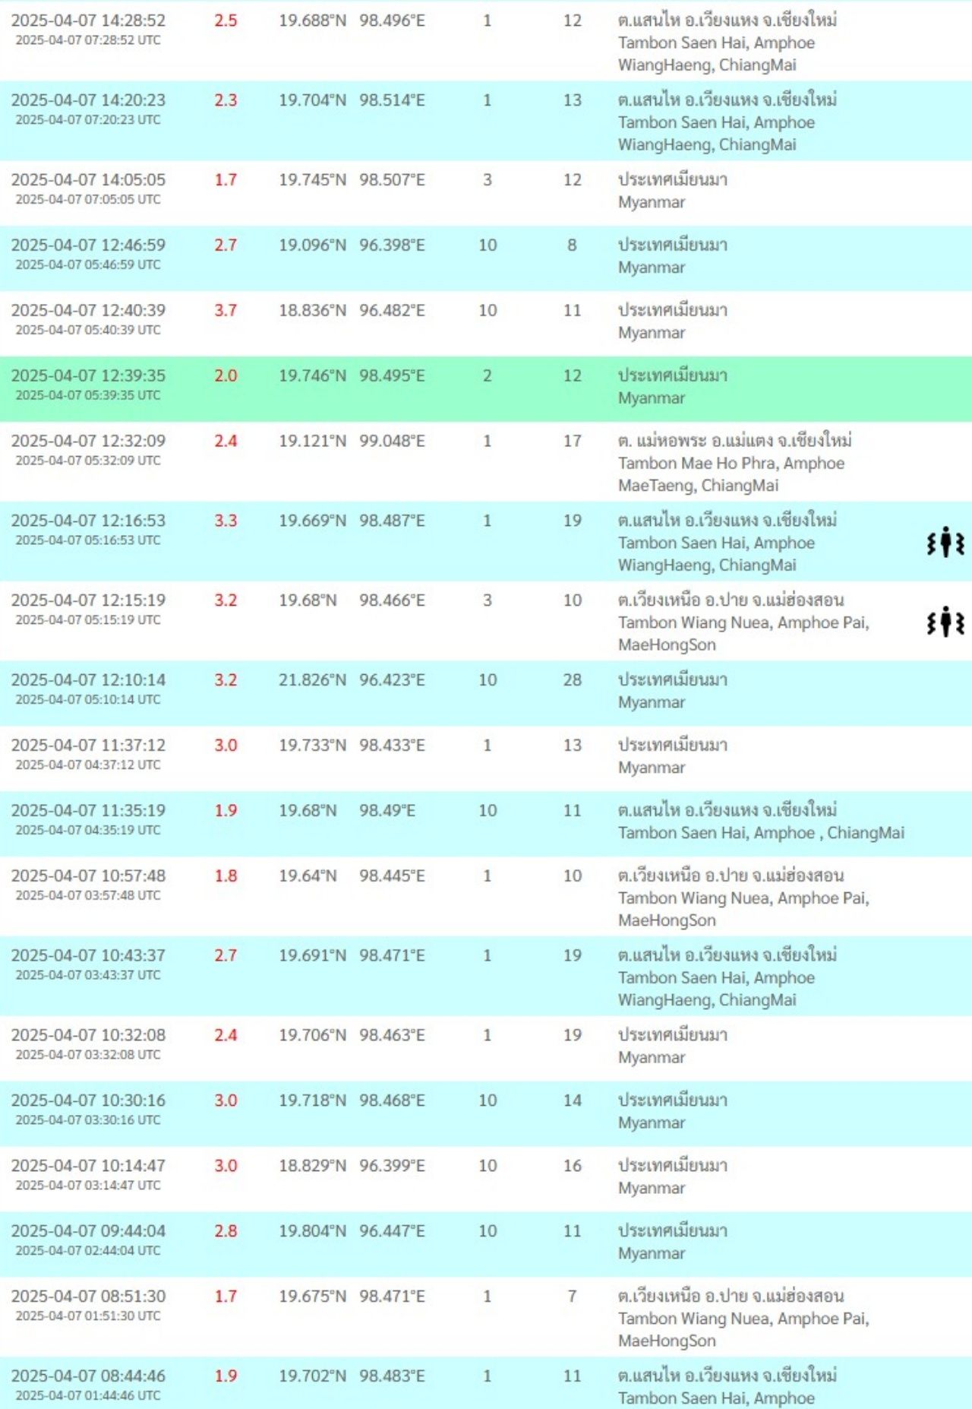972x1409 pixels.
Task: Select the timestamp 2025-04-07 11:35:19
Action: point(88,811)
